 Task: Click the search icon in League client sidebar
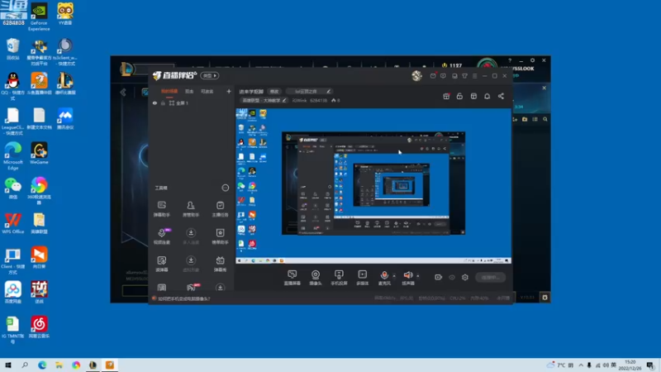[x=545, y=119]
